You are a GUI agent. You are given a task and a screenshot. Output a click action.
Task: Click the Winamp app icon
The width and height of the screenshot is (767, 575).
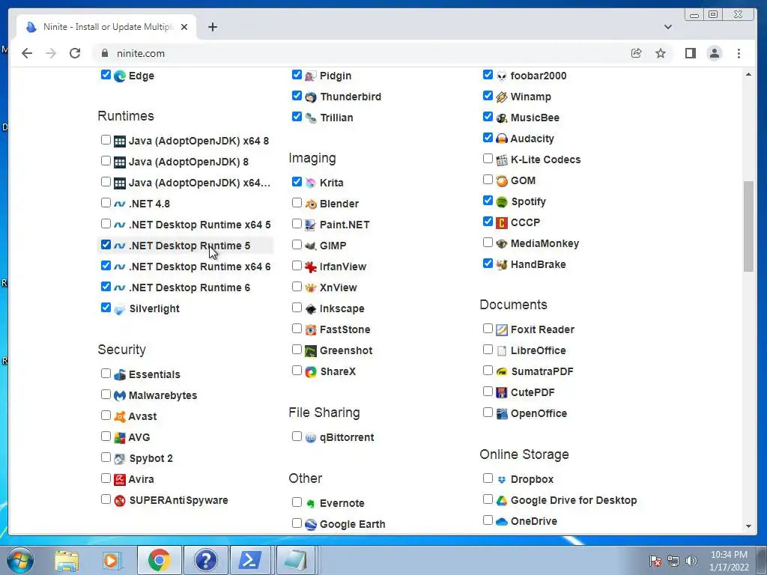[x=501, y=97]
